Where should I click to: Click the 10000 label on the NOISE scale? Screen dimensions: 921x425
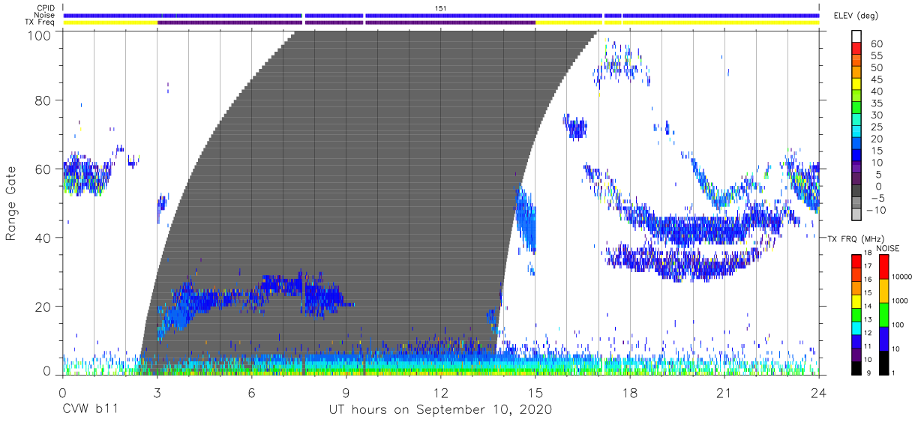pos(901,277)
